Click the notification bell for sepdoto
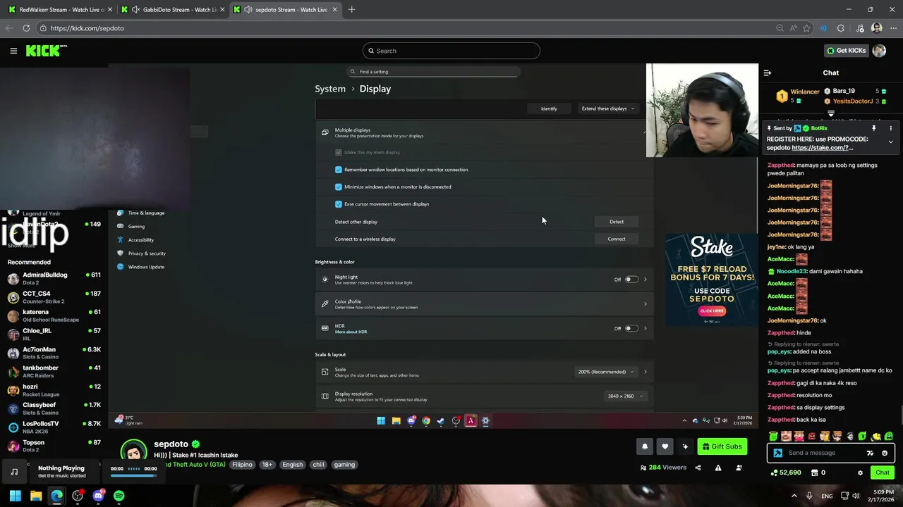This screenshot has width=903, height=507. click(x=644, y=446)
